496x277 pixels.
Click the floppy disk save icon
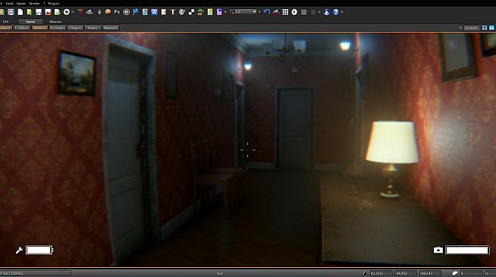click(x=39, y=12)
